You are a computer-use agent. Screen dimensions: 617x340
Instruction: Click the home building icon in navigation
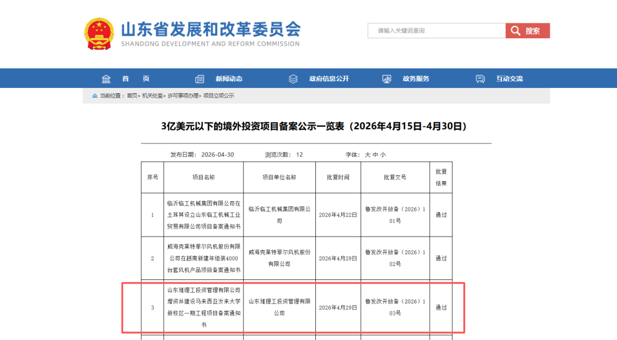(x=106, y=79)
